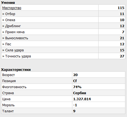Click the Отбор skill row
The width and height of the screenshot is (127, 117).
tap(63, 14)
